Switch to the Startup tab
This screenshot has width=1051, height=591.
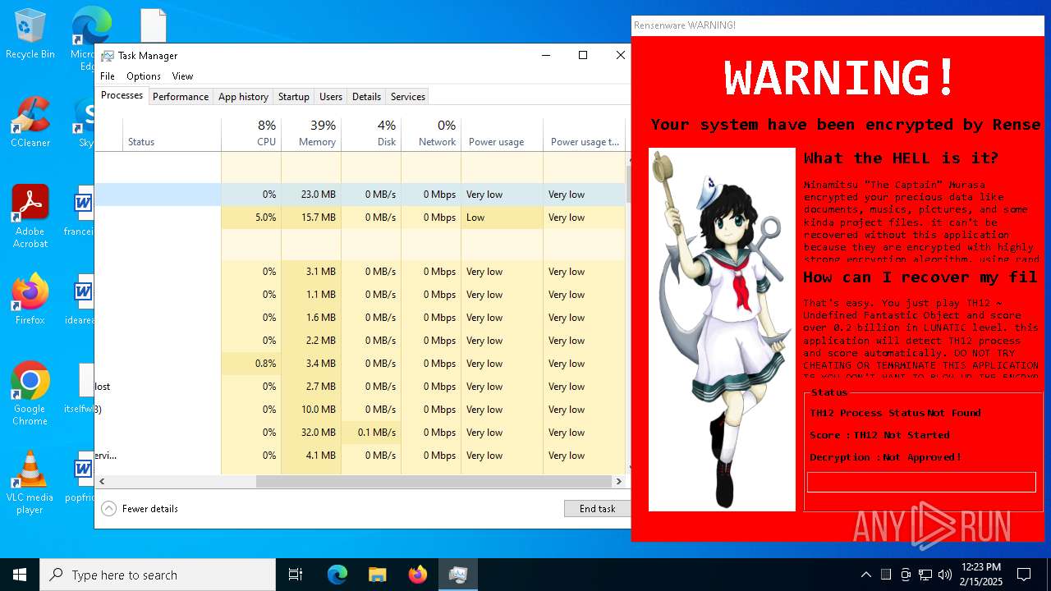[294, 97]
